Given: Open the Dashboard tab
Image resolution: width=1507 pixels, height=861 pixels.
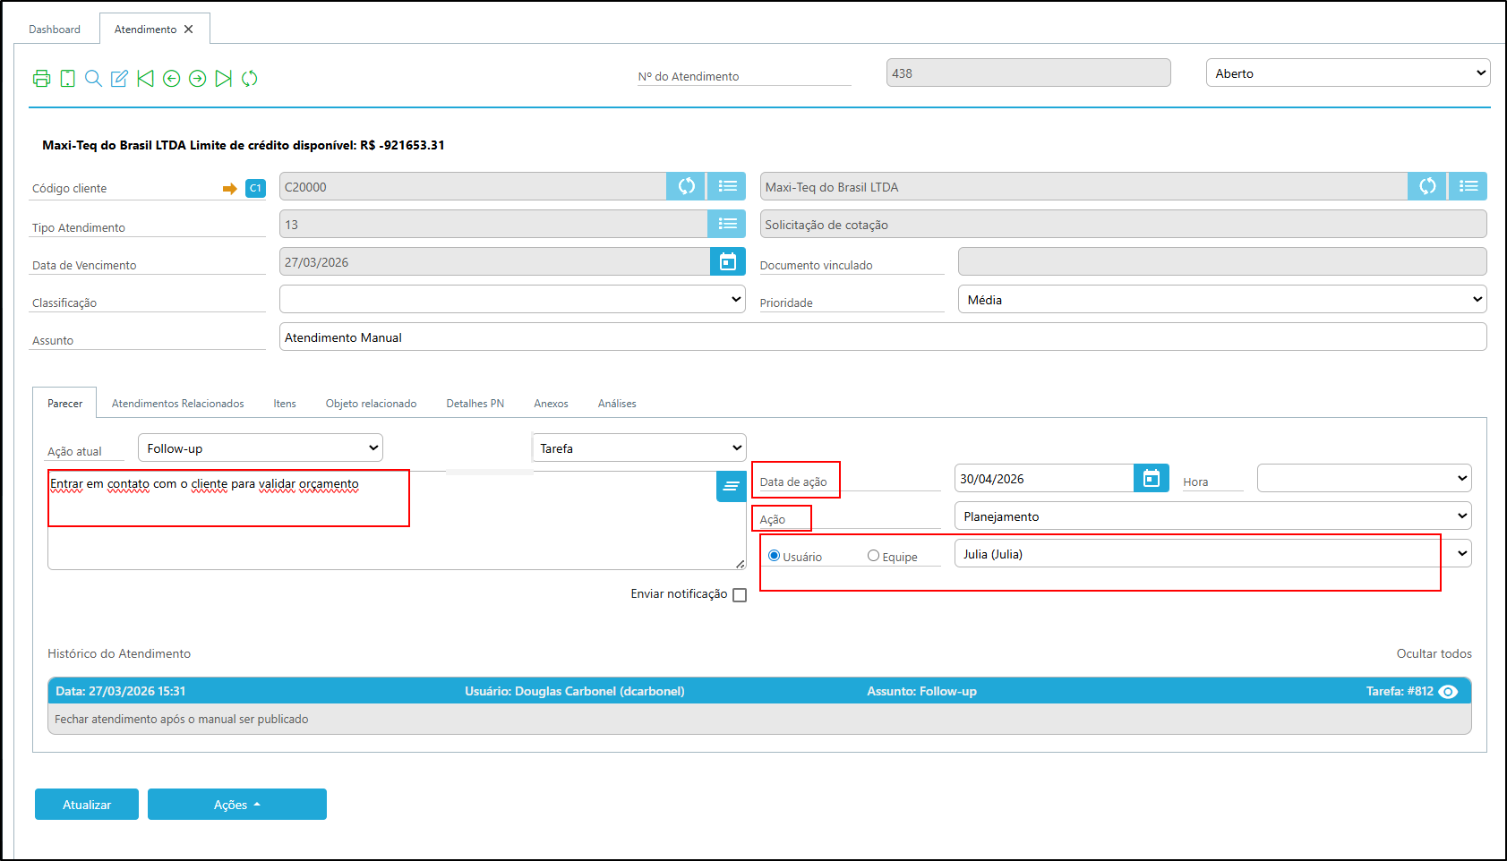Looking at the screenshot, I should [x=55, y=30].
